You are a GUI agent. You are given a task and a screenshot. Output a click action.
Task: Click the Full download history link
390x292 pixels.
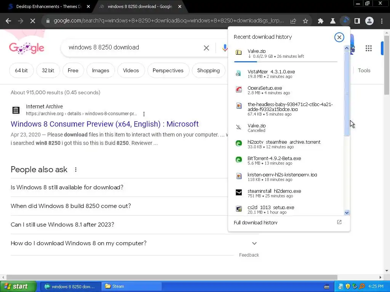(x=256, y=222)
